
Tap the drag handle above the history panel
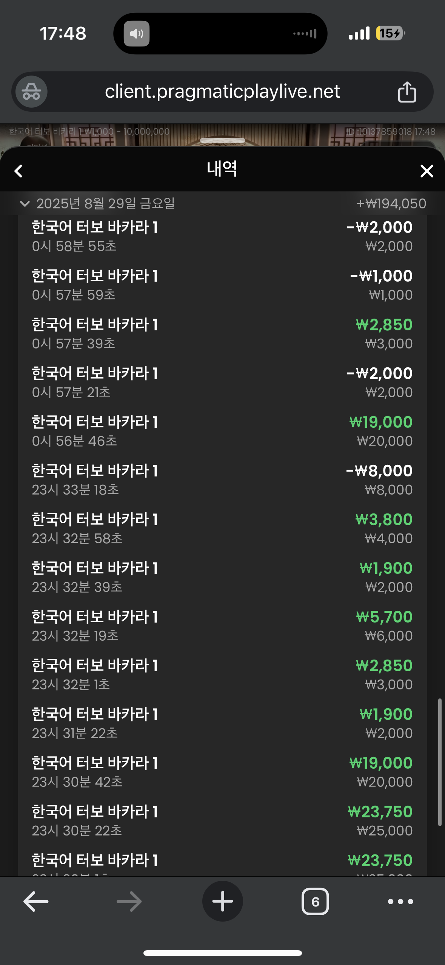point(222,140)
